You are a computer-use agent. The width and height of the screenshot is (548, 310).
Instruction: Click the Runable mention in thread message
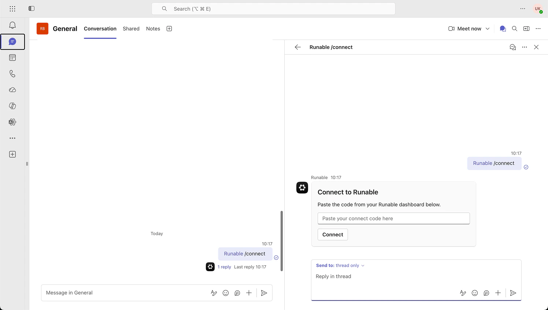tap(482, 163)
